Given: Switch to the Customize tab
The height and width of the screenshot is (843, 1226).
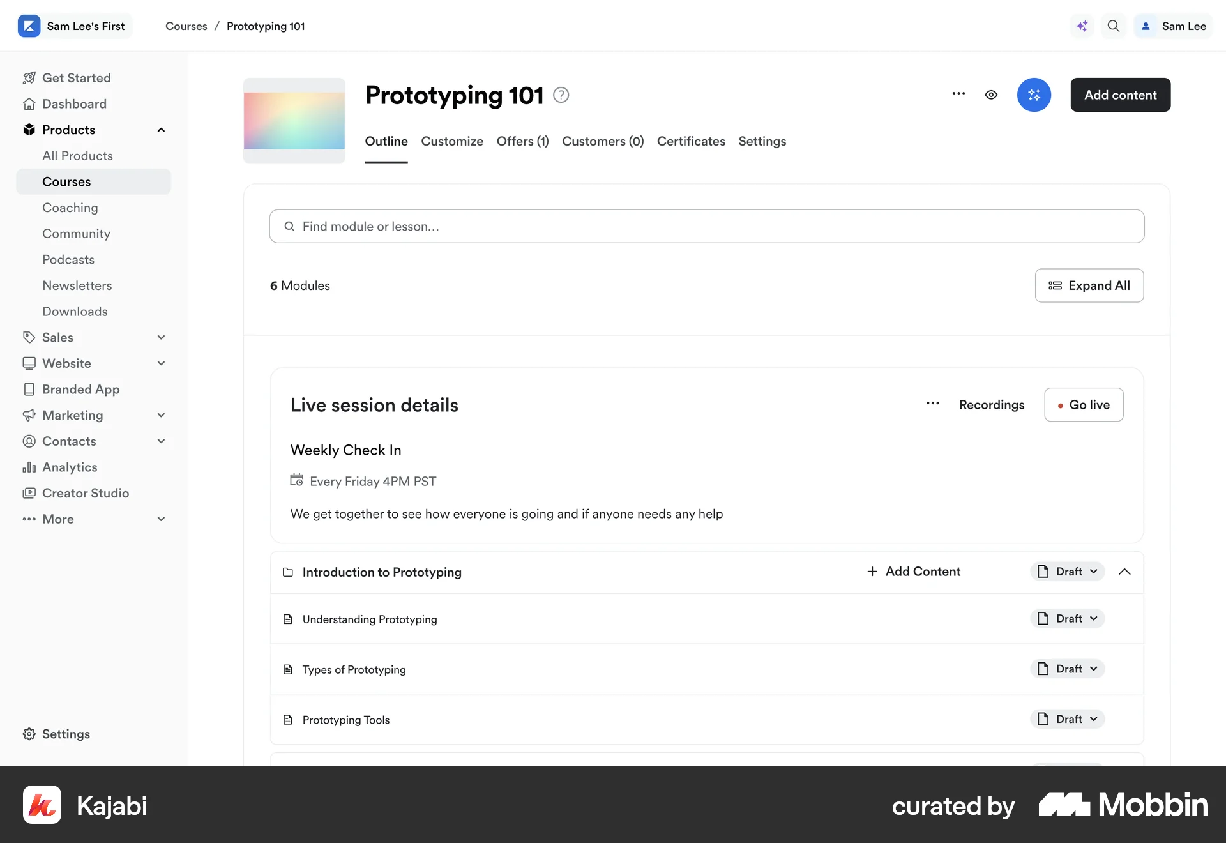Looking at the screenshot, I should (x=452, y=141).
